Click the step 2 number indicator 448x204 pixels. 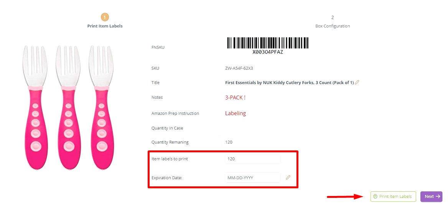[x=333, y=18]
